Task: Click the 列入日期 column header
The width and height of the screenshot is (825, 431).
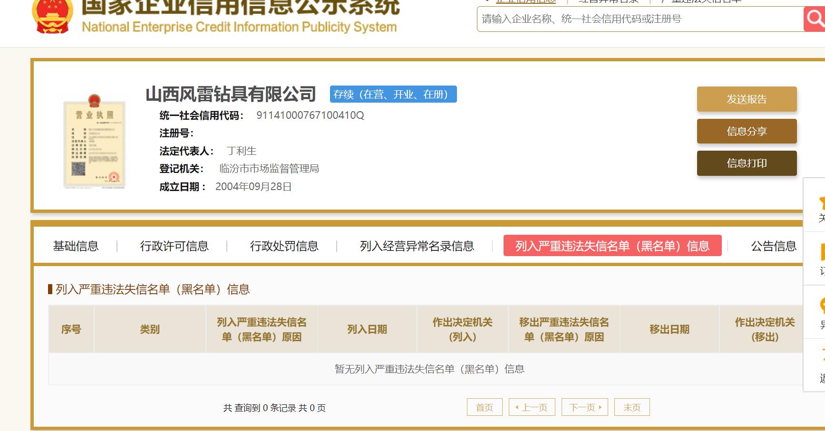Action: pyautogui.click(x=367, y=329)
